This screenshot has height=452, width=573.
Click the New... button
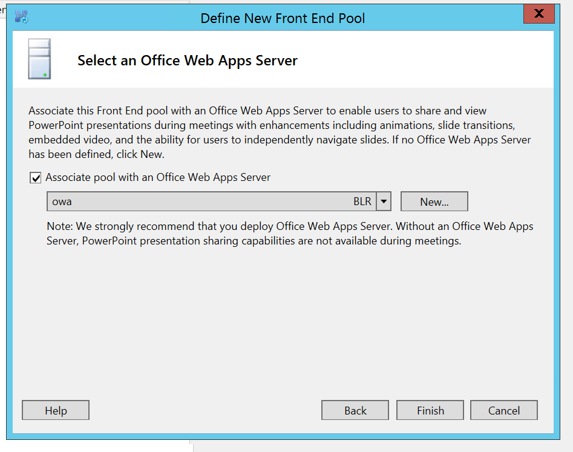point(434,201)
